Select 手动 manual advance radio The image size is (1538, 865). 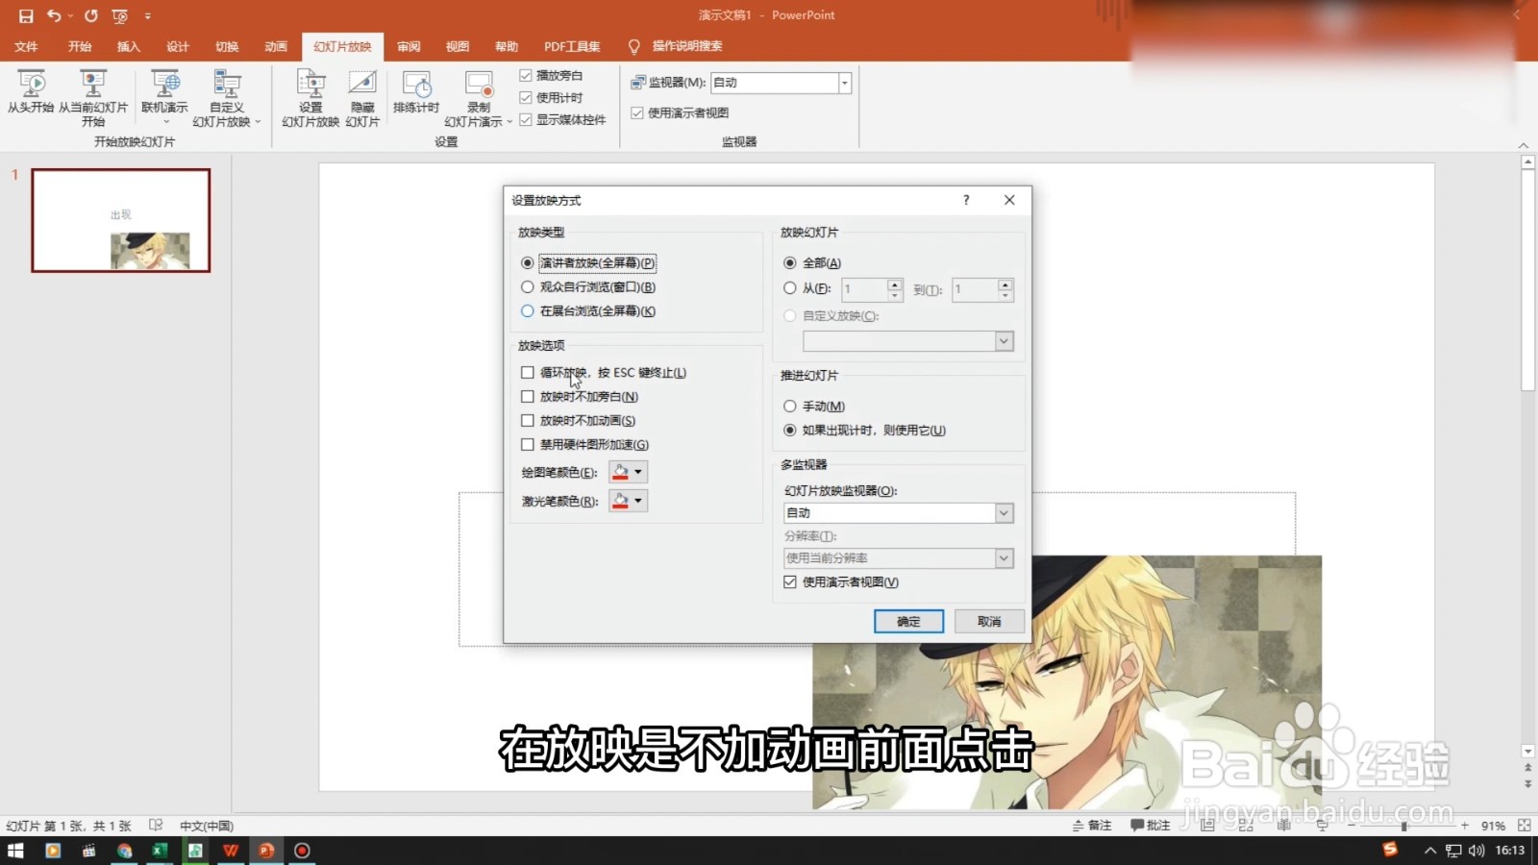coord(789,406)
